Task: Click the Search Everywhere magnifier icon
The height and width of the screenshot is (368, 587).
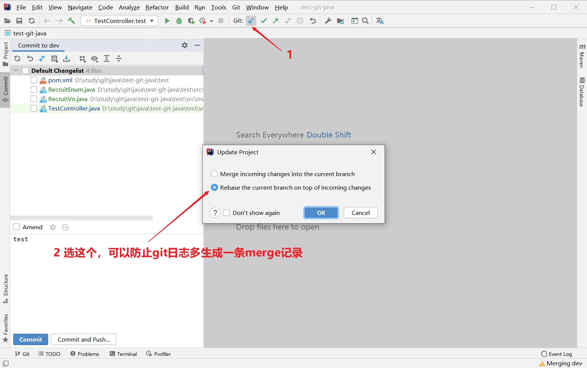Action: [365, 21]
